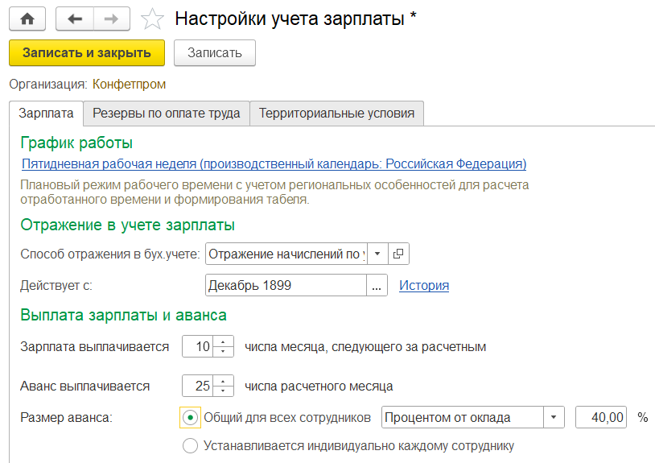This screenshot has width=655, height=463.
Task: Open the Территориальные условия tab
Action: tap(336, 114)
